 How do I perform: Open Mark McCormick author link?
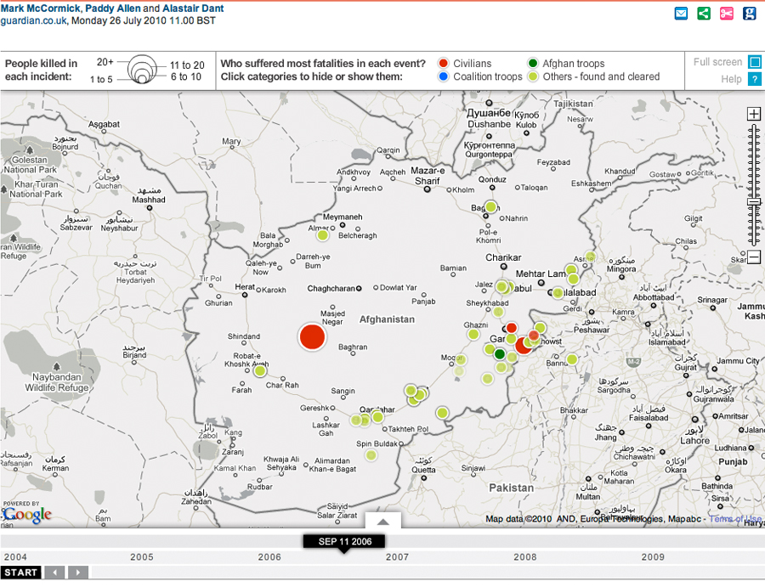(41, 8)
